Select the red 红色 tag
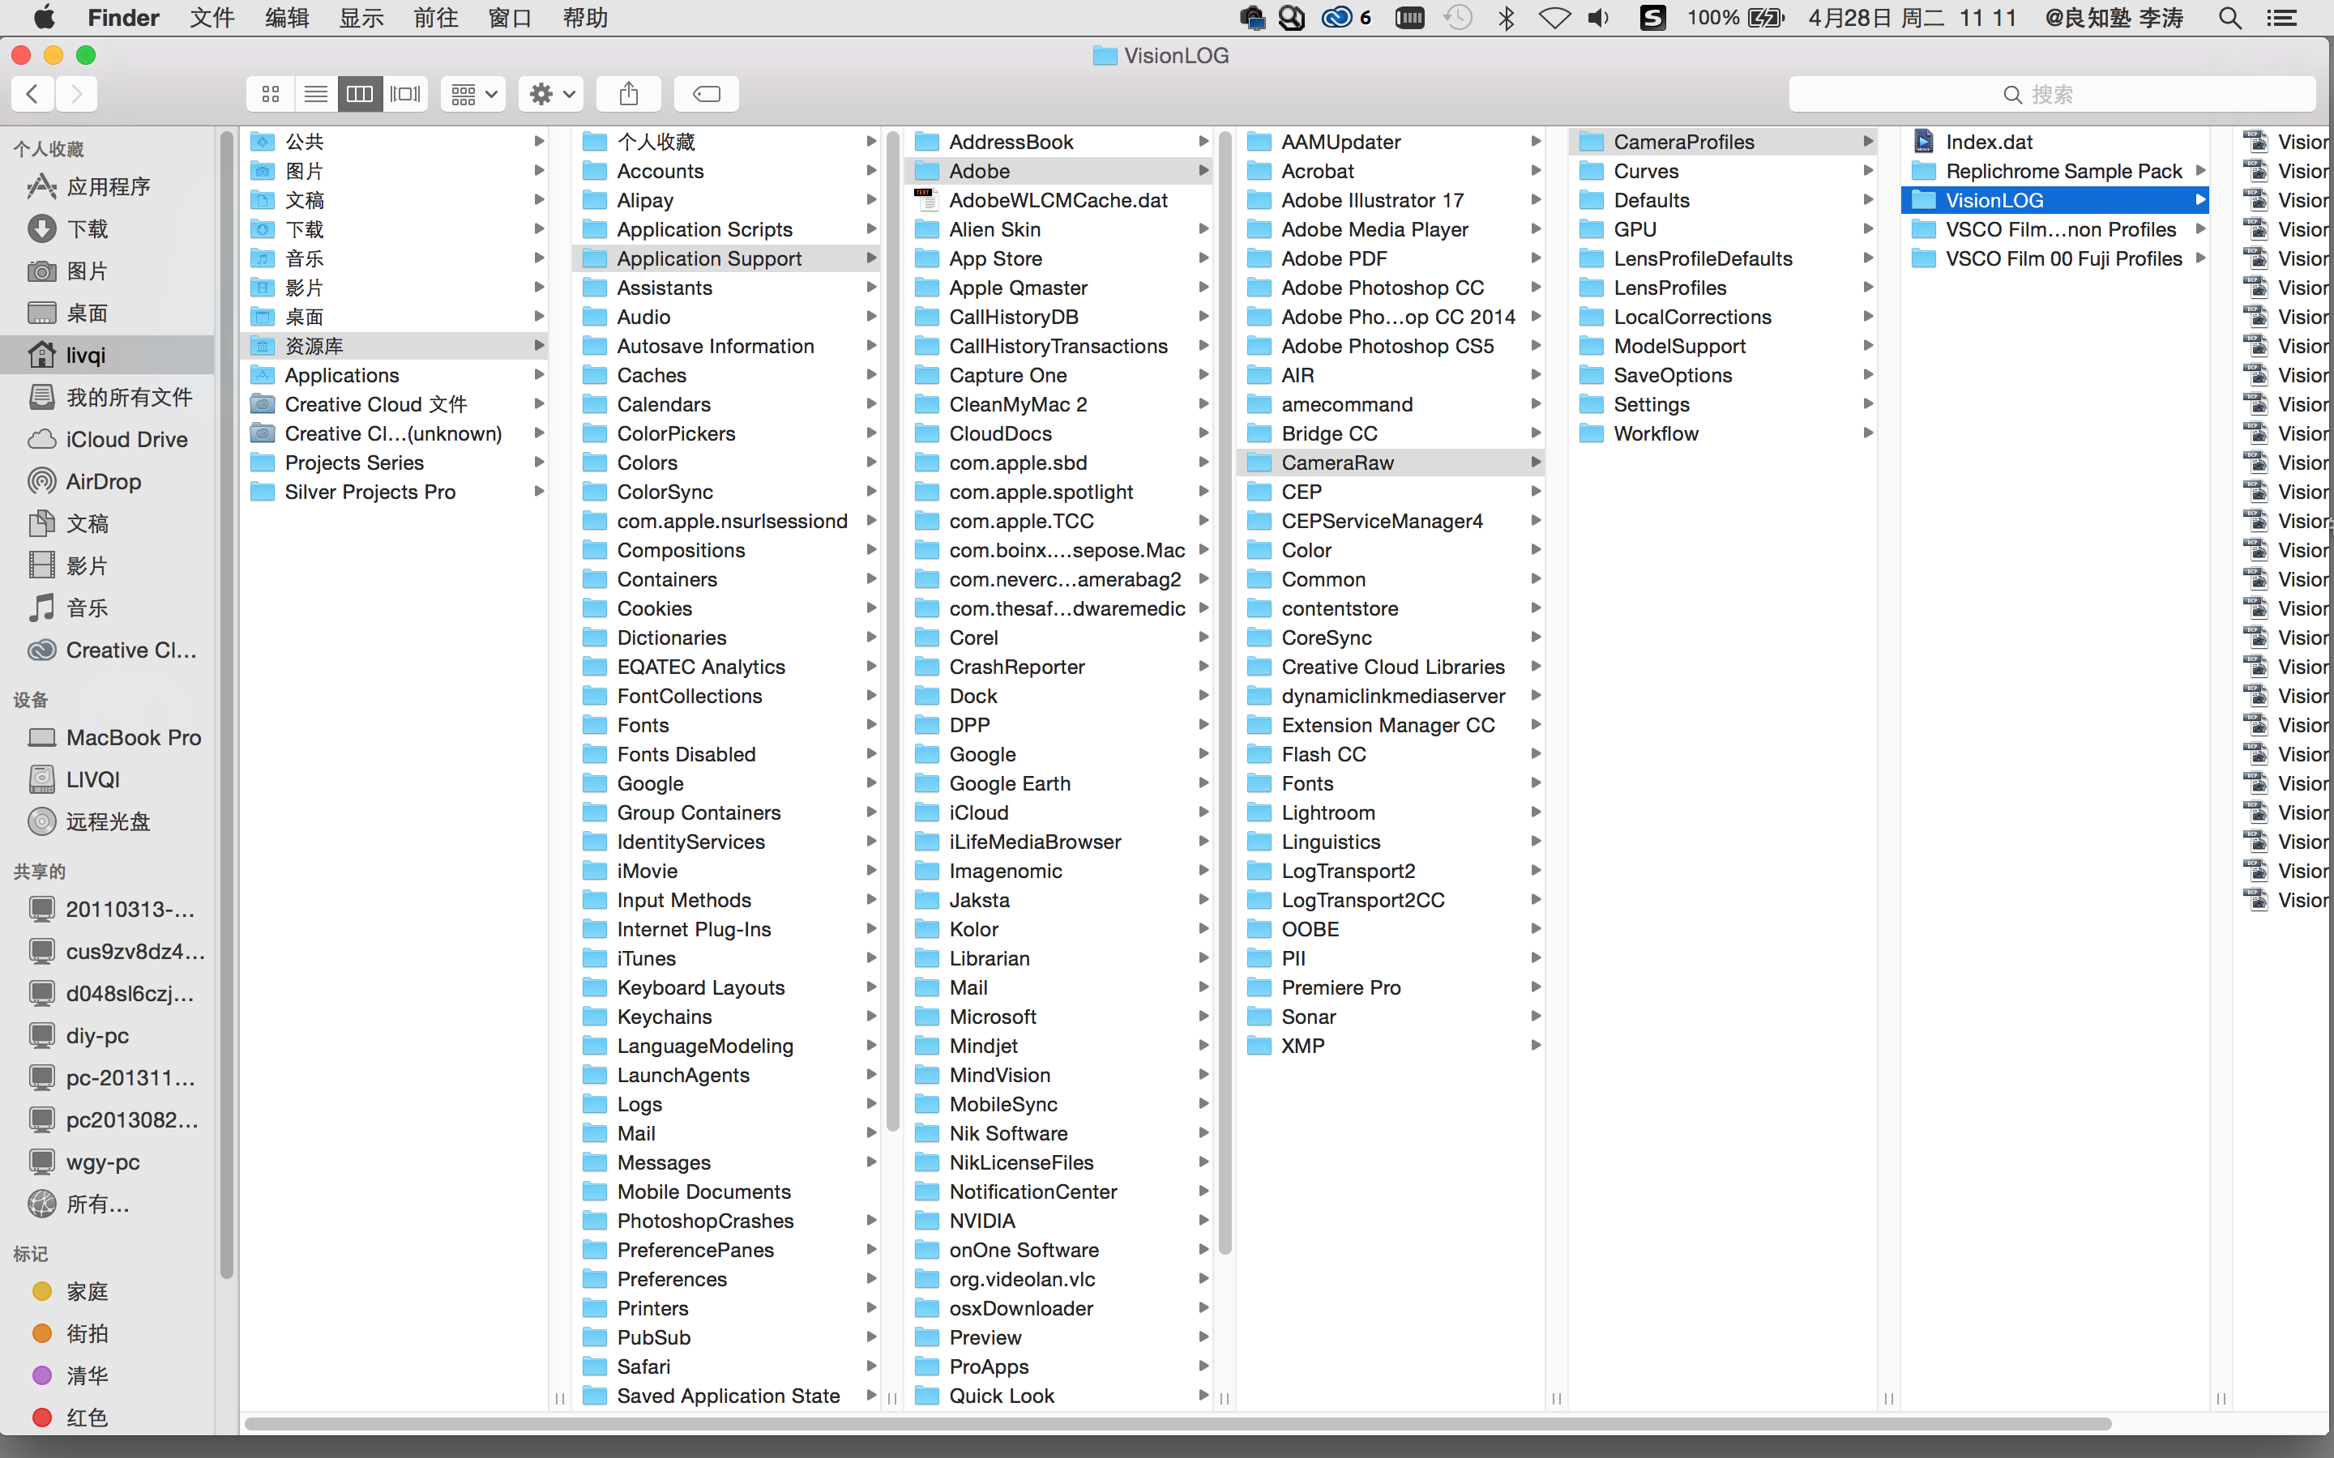This screenshot has width=2334, height=1458. tap(86, 1417)
